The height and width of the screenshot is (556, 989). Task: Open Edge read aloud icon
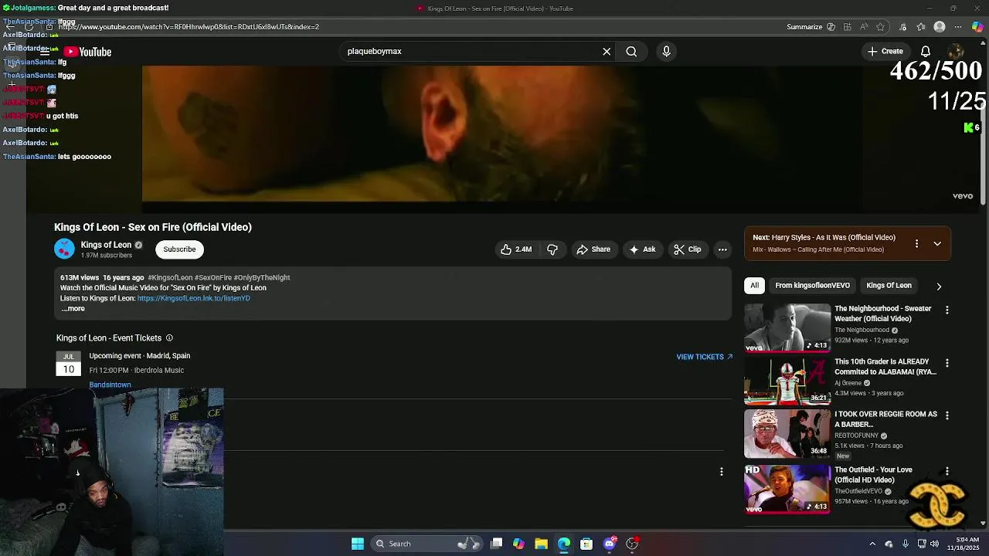864,27
